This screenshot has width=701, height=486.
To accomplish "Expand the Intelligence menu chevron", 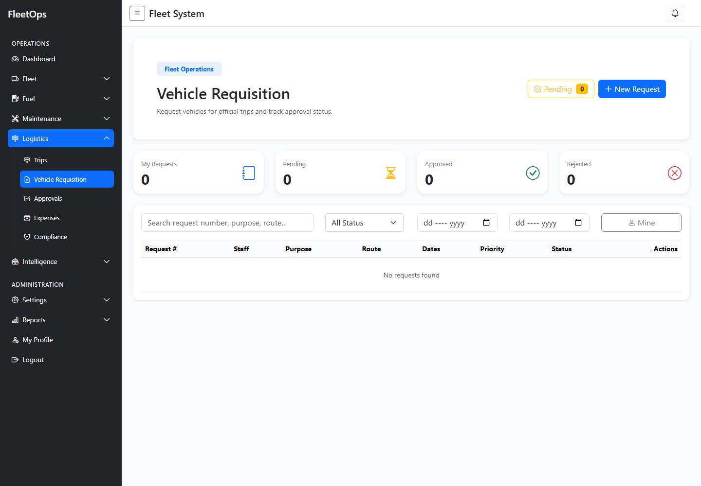I will [107, 261].
